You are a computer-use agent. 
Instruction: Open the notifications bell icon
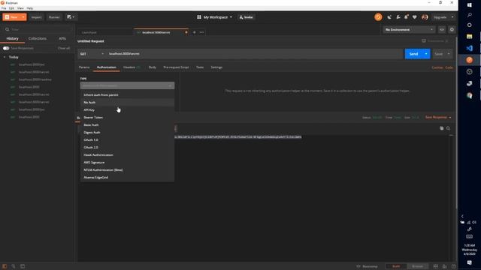click(407, 17)
